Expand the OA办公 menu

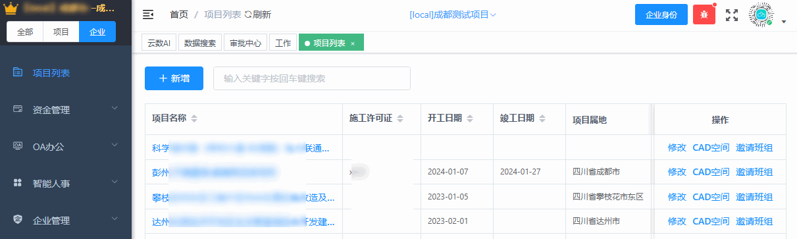tap(115, 146)
